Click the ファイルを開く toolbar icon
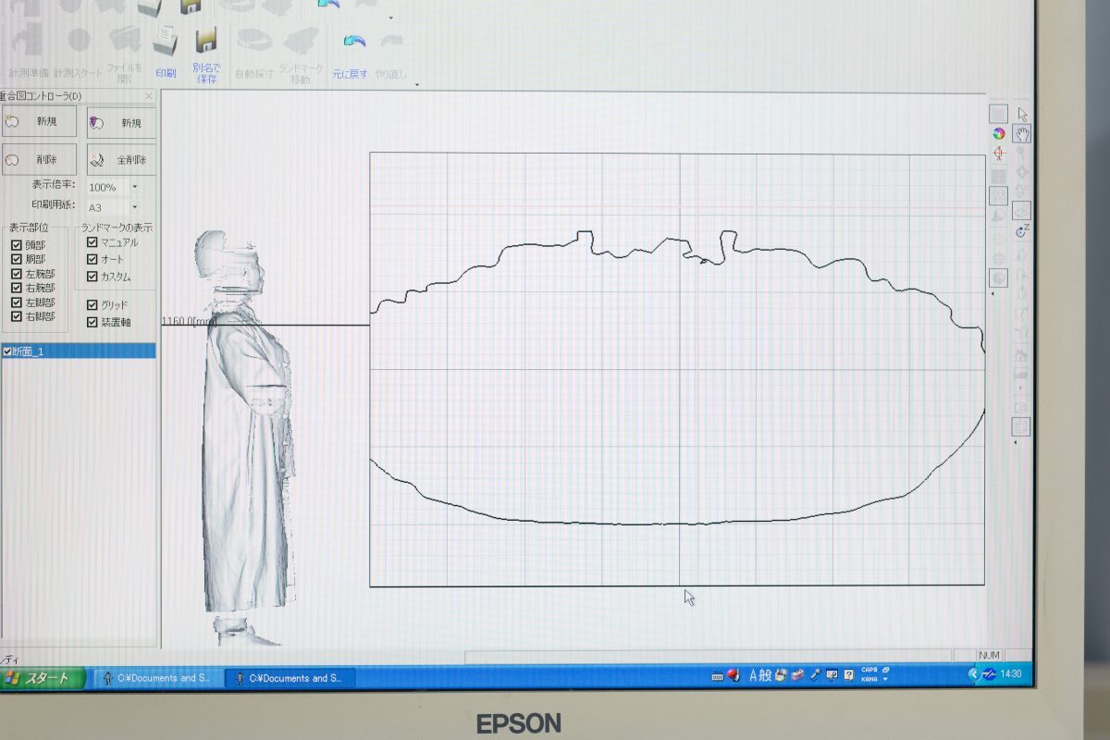This screenshot has width=1110, height=740. pos(124,40)
